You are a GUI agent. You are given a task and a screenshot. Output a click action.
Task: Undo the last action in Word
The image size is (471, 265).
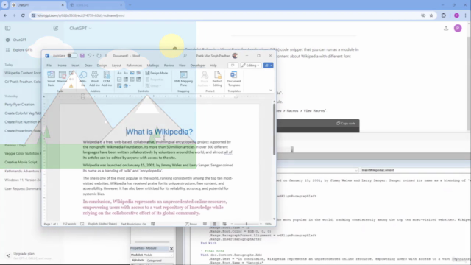pos(89,56)
